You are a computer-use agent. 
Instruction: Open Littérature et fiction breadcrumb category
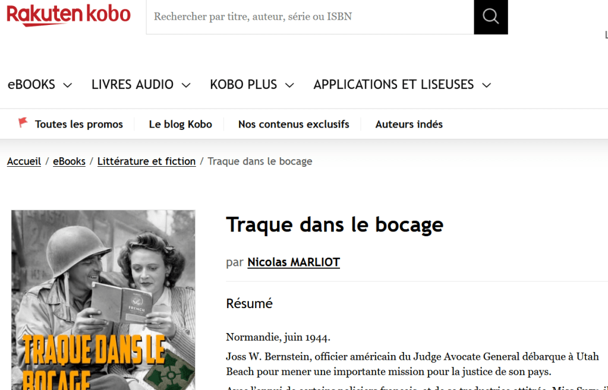pos(146,161)
